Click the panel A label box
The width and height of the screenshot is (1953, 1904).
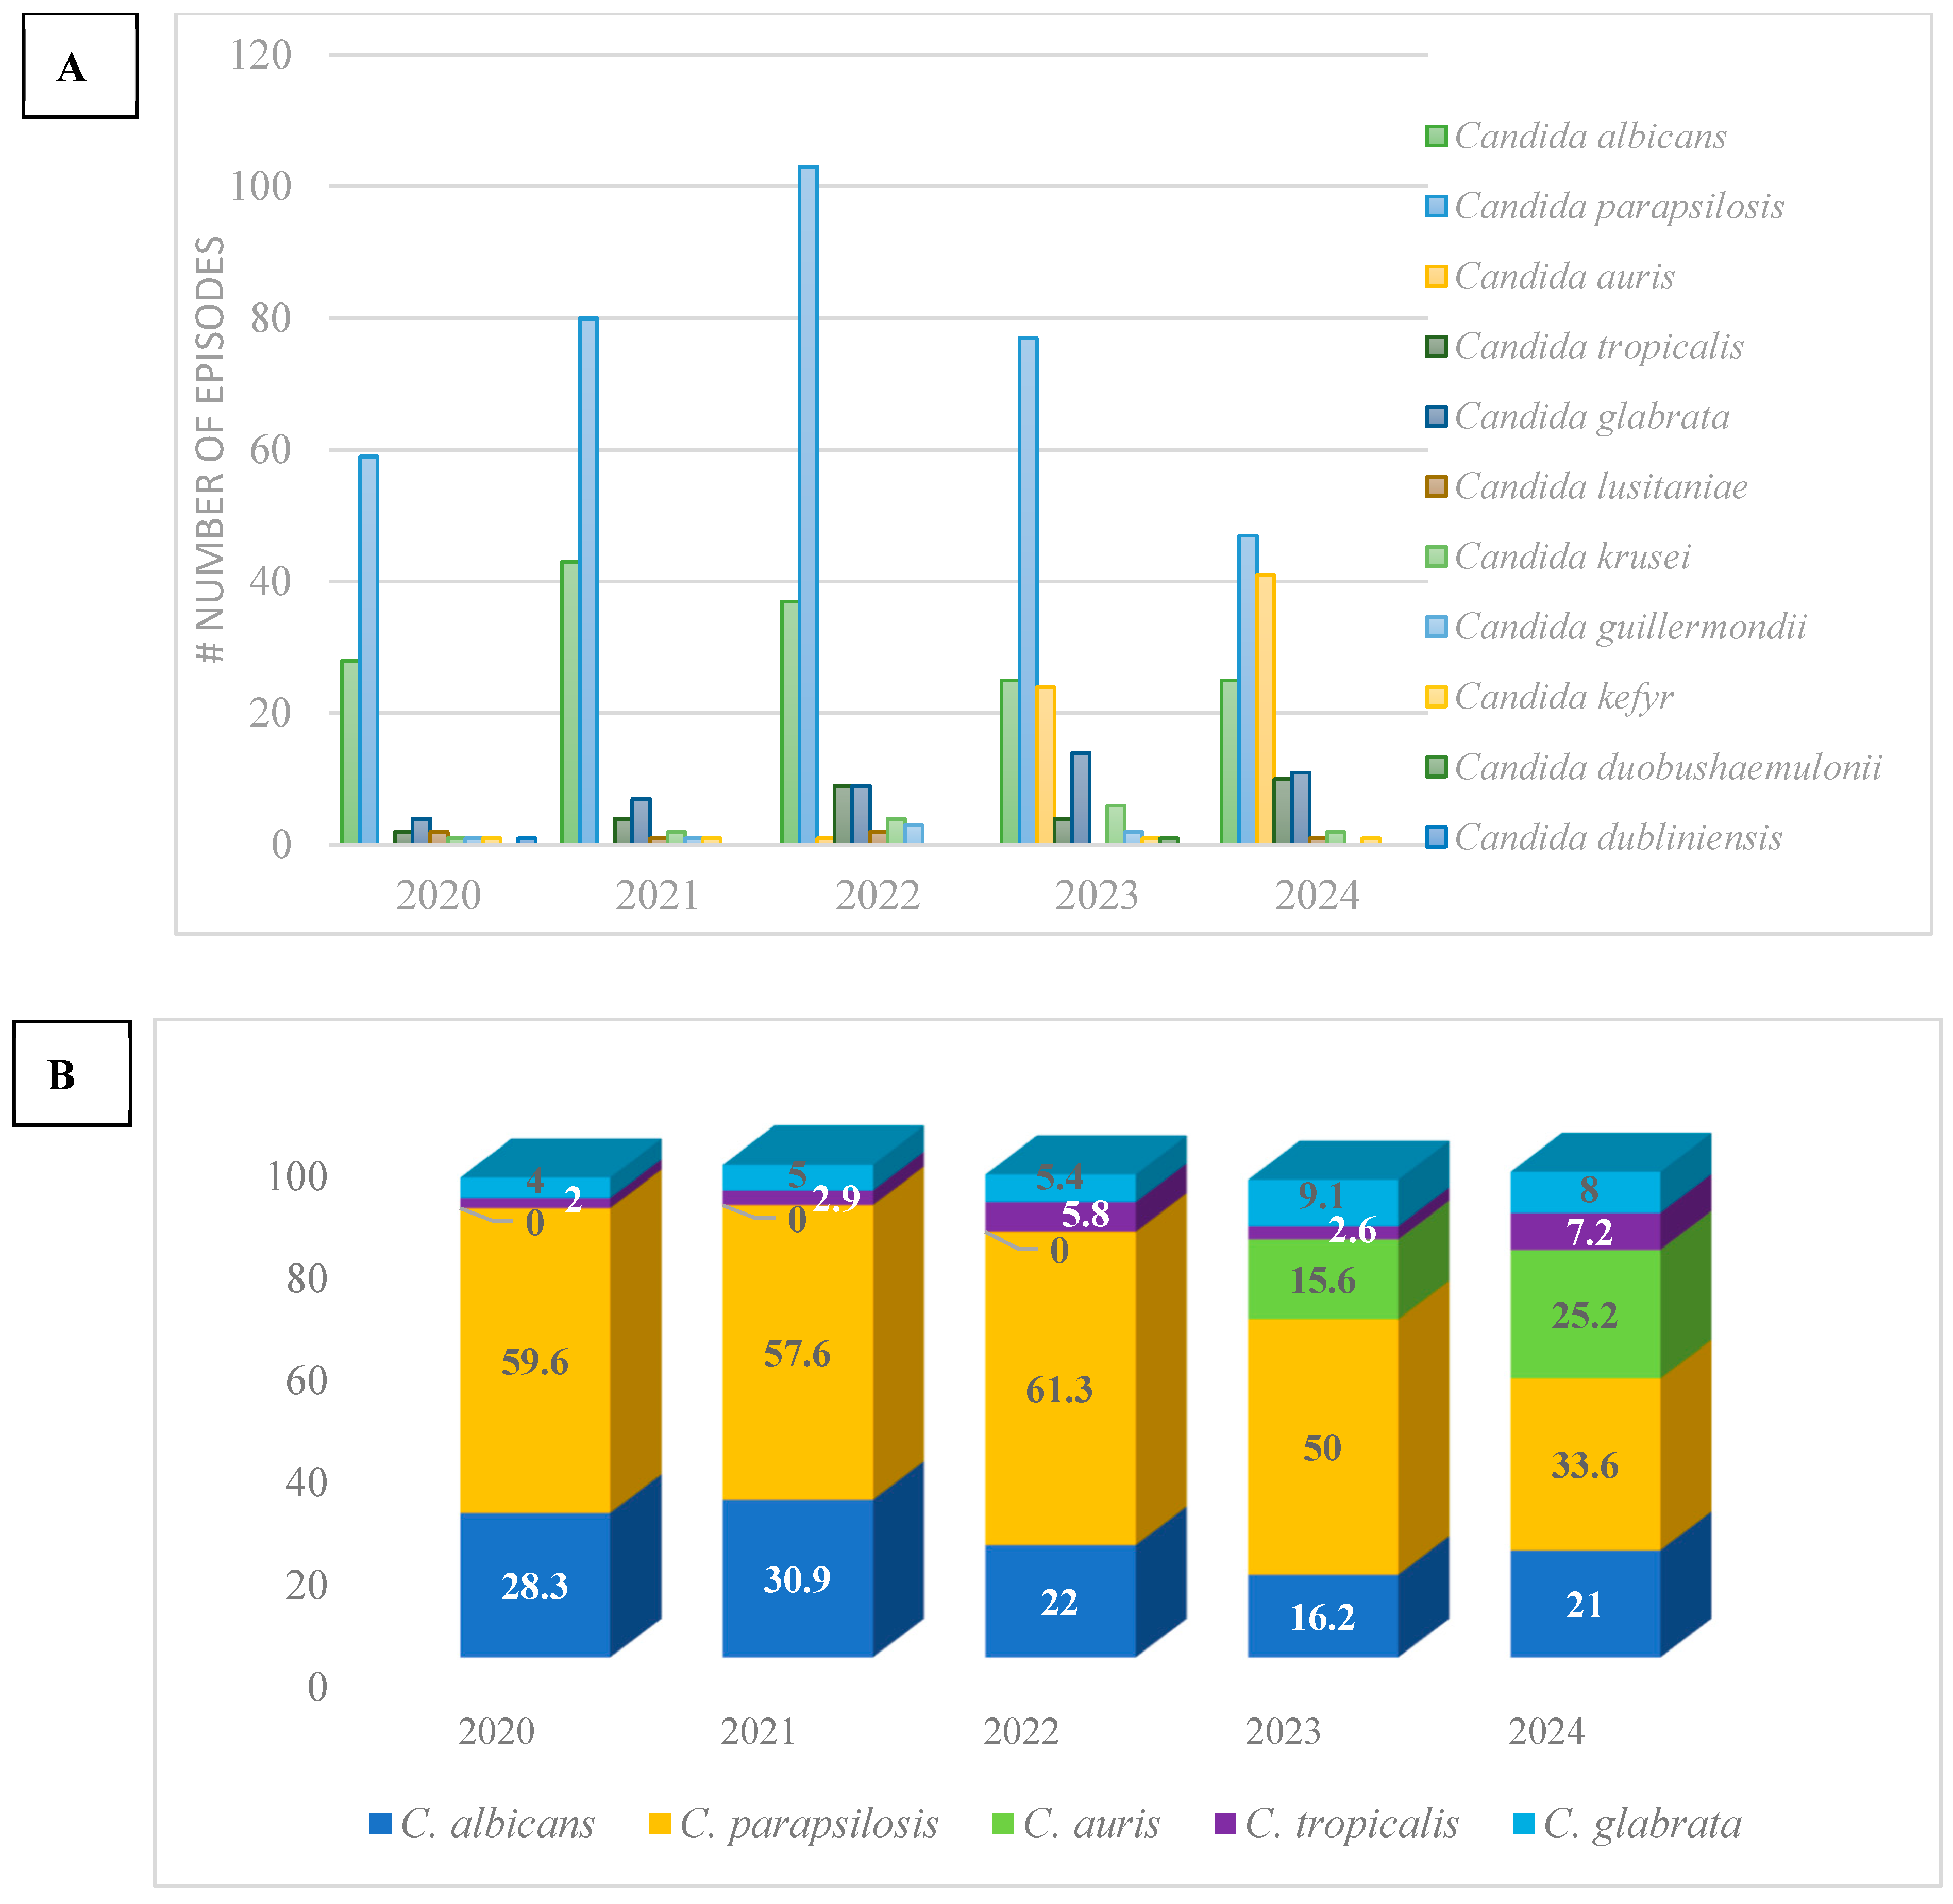pos(80,67)
